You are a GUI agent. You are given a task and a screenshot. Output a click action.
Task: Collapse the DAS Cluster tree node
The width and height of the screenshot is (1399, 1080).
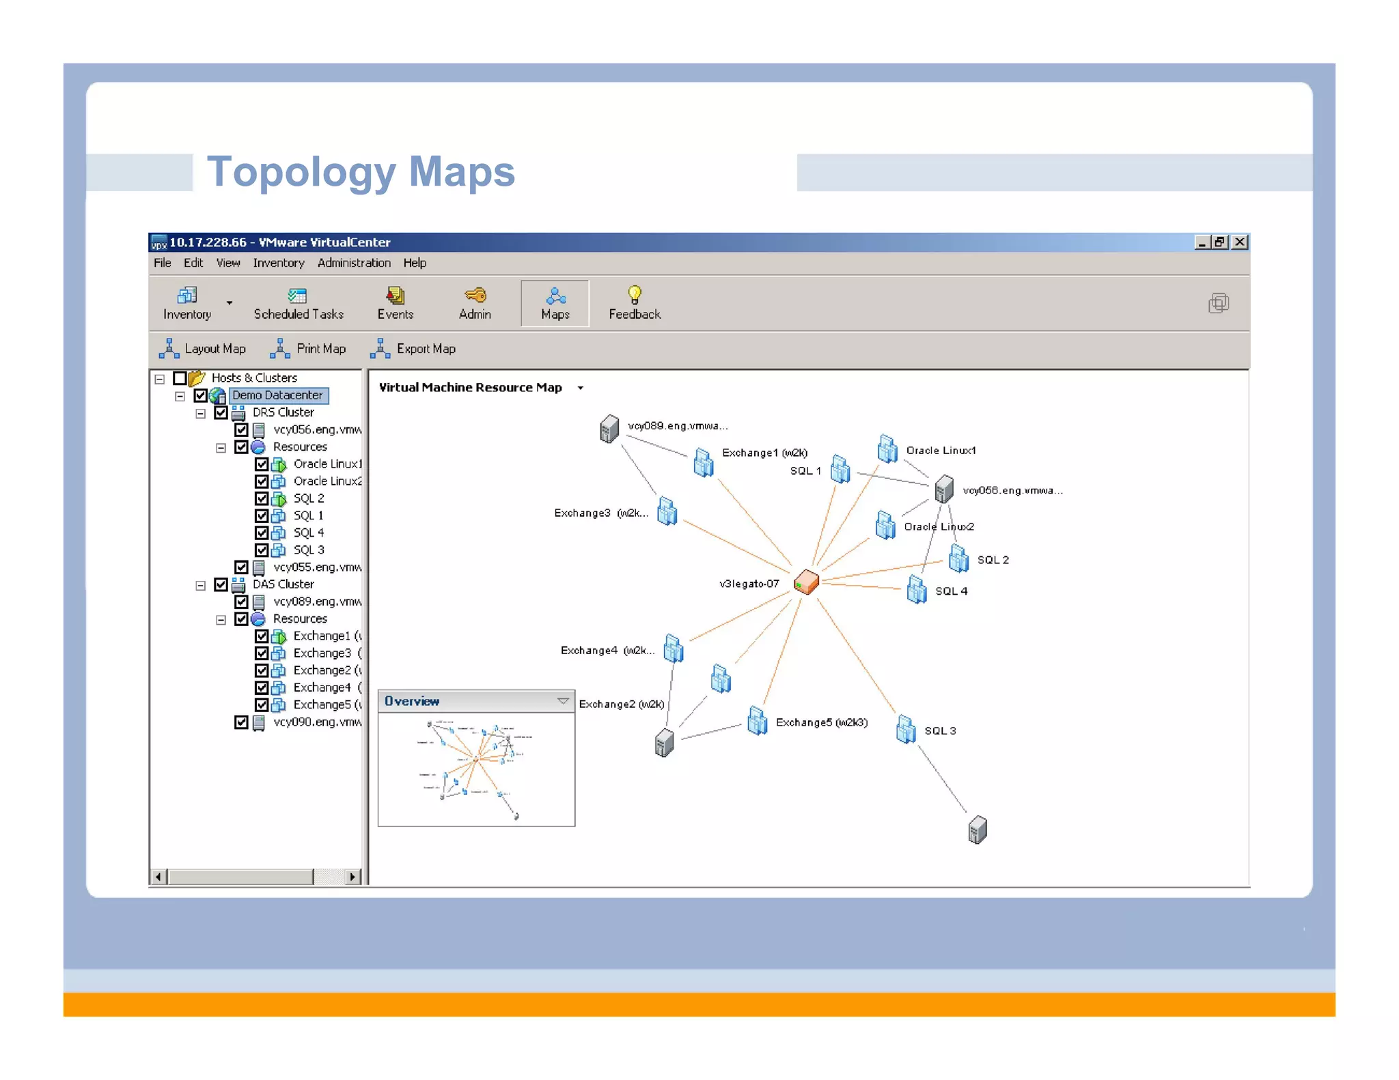tap(200, 586)
